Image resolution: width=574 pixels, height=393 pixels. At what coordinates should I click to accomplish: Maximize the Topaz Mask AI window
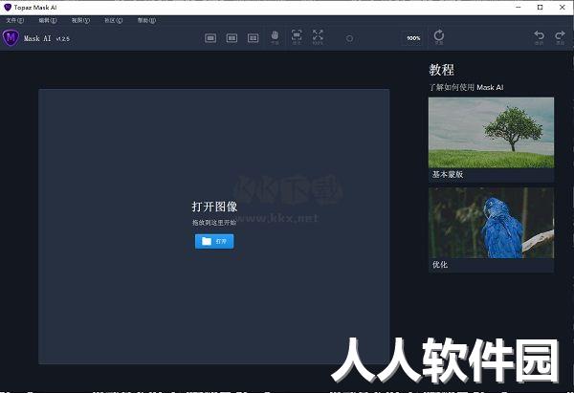pos(540,7)
